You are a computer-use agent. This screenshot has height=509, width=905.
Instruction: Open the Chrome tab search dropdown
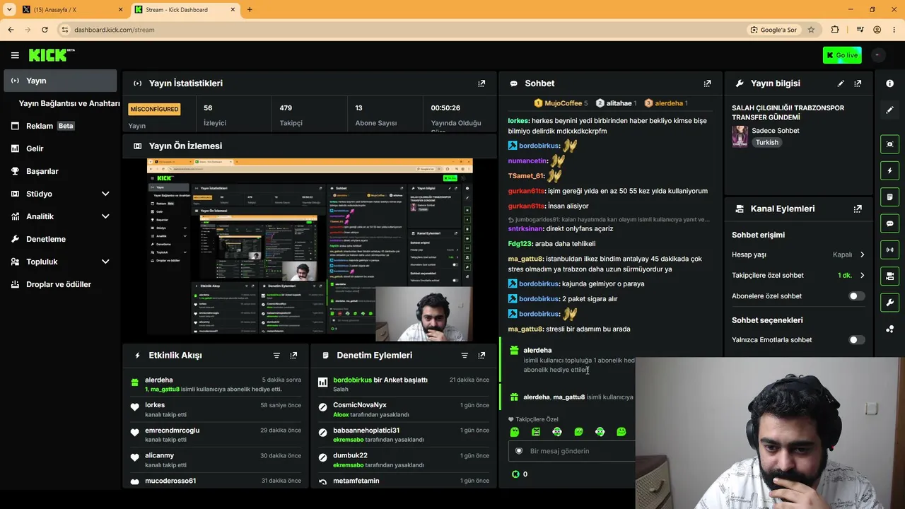pyautogui.click(x=9, y=9)
